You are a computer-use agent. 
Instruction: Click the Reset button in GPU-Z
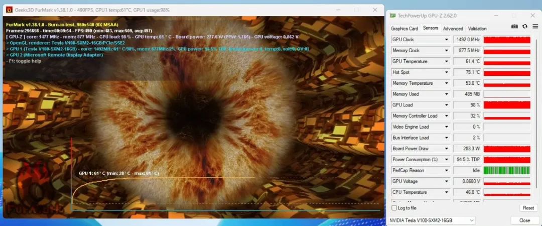(528, 207)
